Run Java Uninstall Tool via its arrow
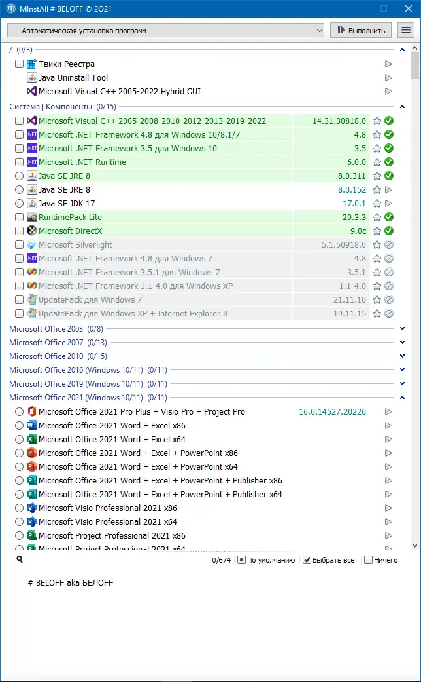The height and width of the screenshot is (682, 421). [x=388, y=77]
